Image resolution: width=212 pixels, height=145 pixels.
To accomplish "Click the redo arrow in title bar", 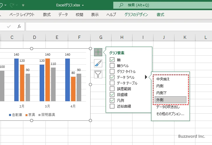I will tap(12, 5).
